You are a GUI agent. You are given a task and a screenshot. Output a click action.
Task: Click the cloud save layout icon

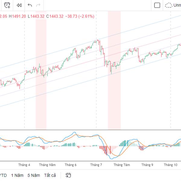click(168, 5)
